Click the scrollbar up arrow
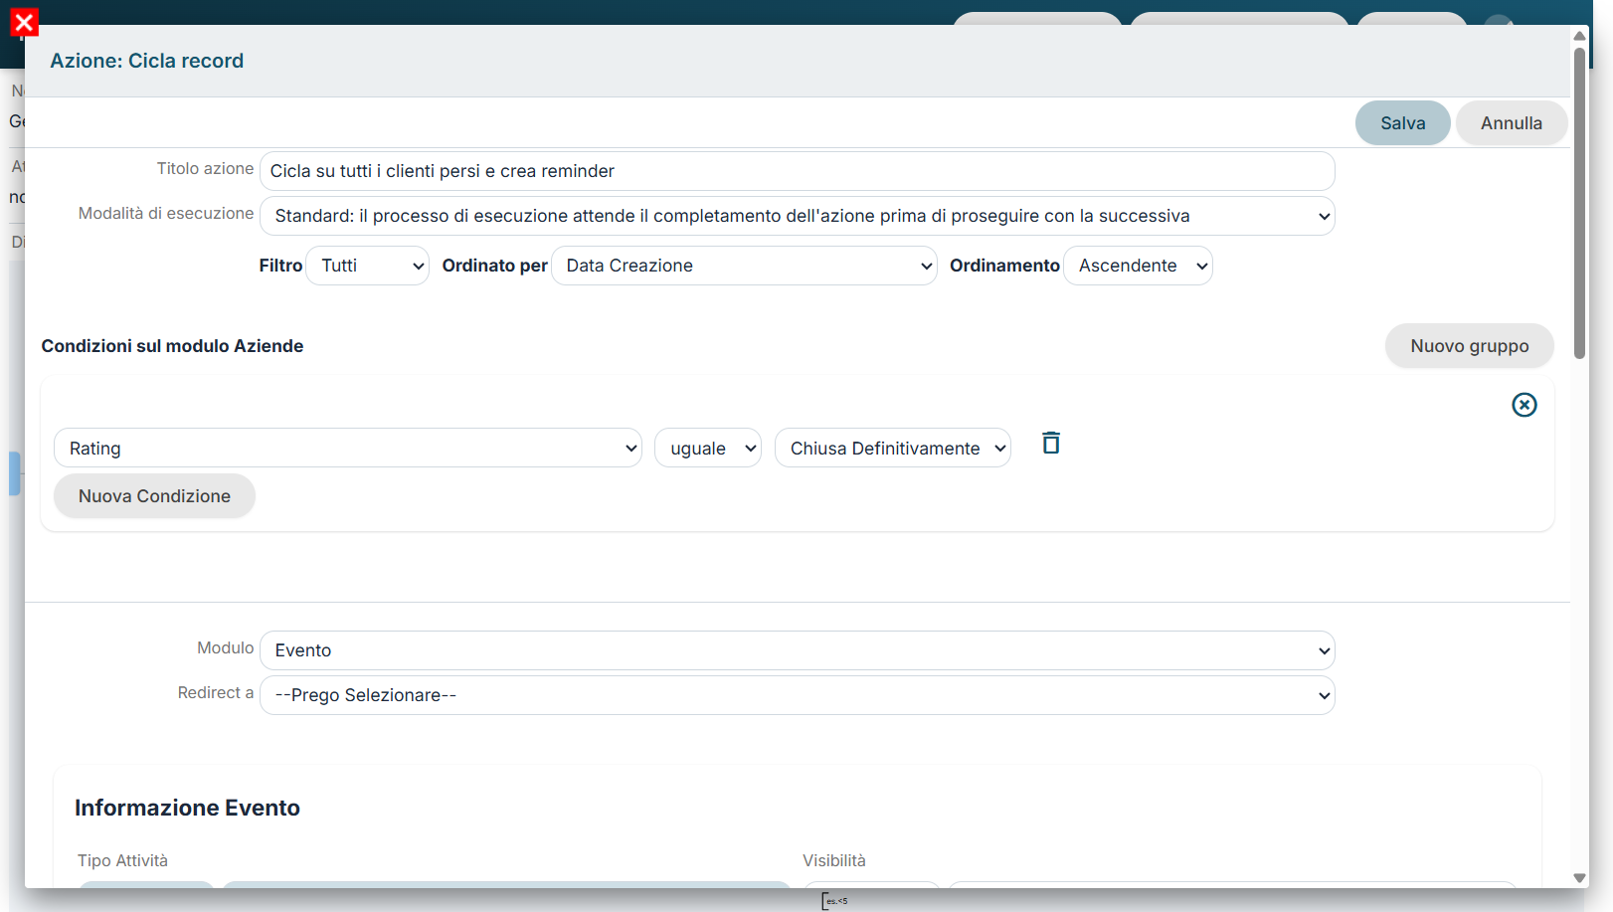Image resolution: width=1613 pixels, height=912 pixels. pos(1579,36)
